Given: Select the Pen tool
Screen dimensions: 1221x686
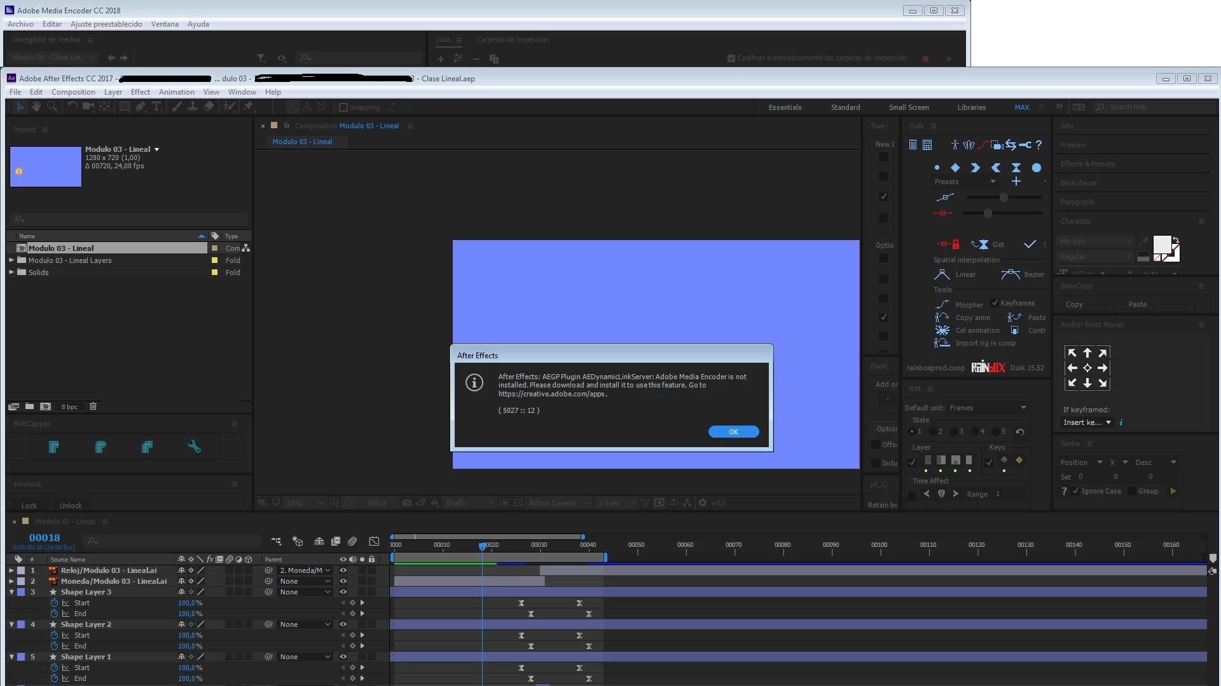Looking at the screenshot, I should (x=141, y=107).
